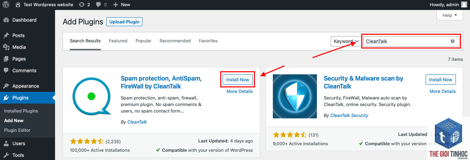Click the Users person icon
Viewport: 470px width, 160px height.
[6, 143]
